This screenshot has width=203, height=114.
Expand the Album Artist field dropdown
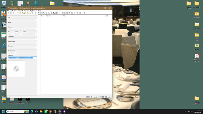pyautogui.click(x=36, y=43)
